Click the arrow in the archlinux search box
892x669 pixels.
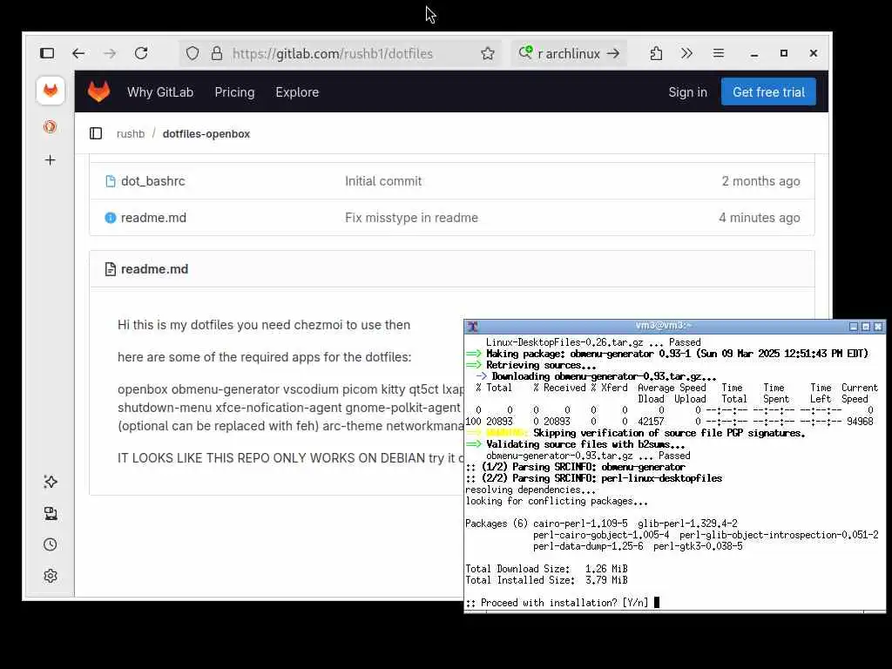coord(613,53)
